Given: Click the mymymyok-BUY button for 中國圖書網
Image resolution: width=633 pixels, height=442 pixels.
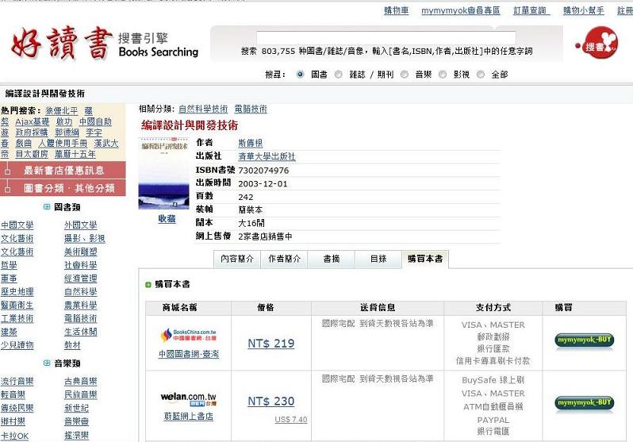Looking at the screenshot, I should 584,340.
